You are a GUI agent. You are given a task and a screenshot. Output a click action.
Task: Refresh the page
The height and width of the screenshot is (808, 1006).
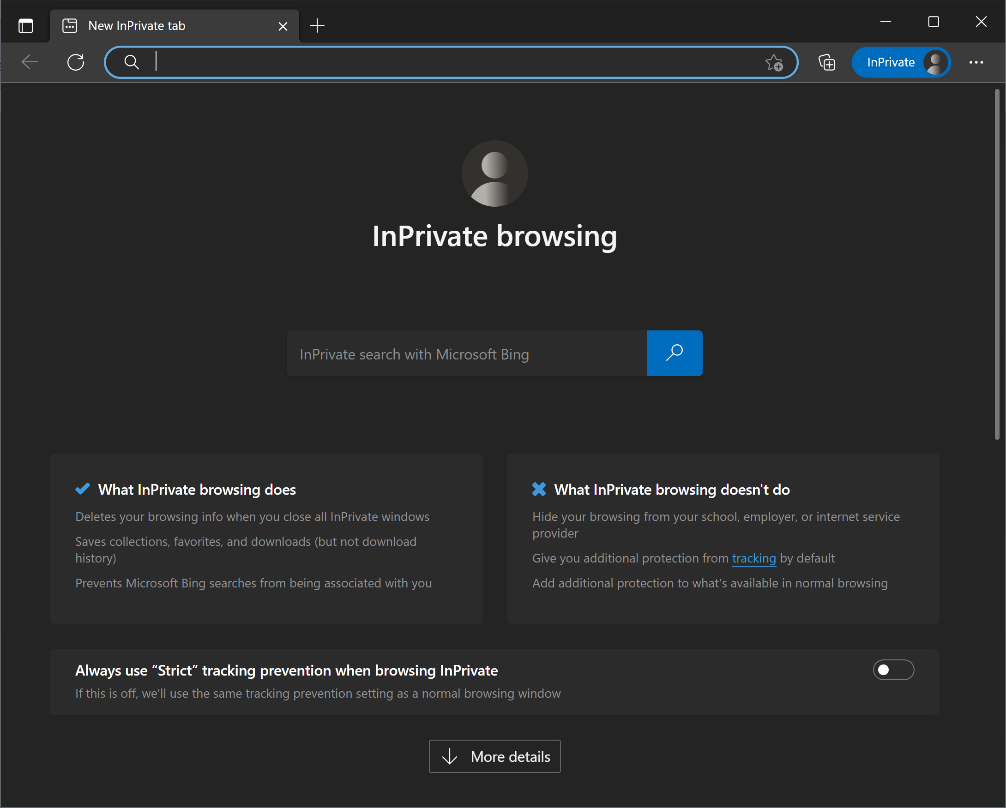(76, 62)
